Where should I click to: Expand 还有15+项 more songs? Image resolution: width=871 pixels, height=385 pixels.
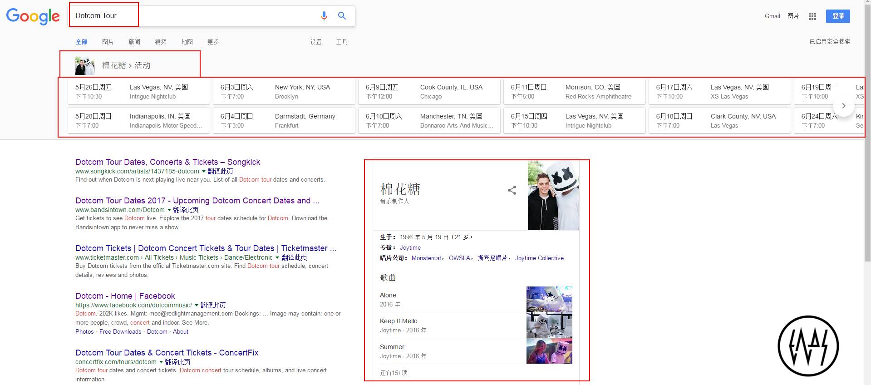(394, 373)
